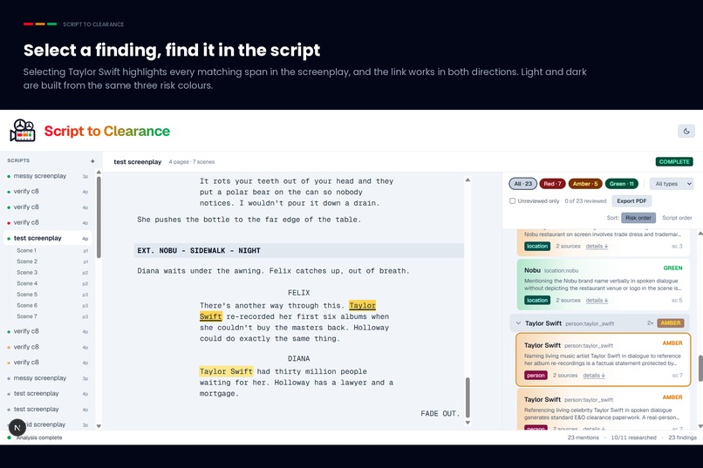Sort findings by Script order
The height and width of the screenshot is (468, 703).
pos(677,218)
